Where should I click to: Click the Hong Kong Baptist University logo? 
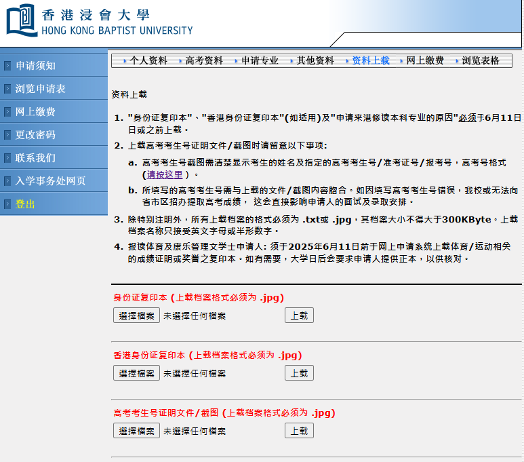point(100,21)
